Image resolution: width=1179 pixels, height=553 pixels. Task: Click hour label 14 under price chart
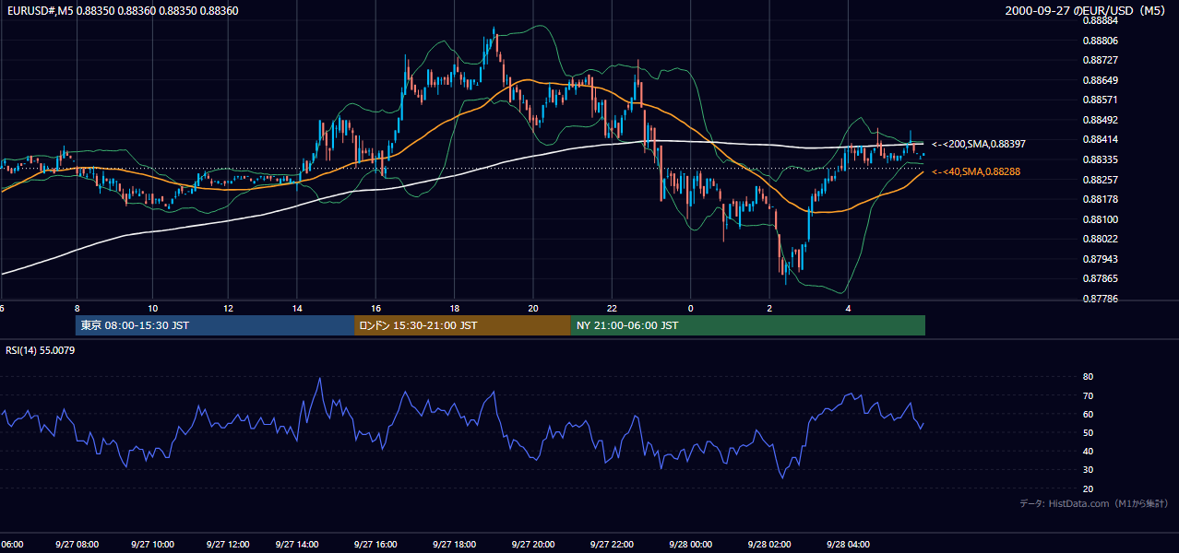297,308
